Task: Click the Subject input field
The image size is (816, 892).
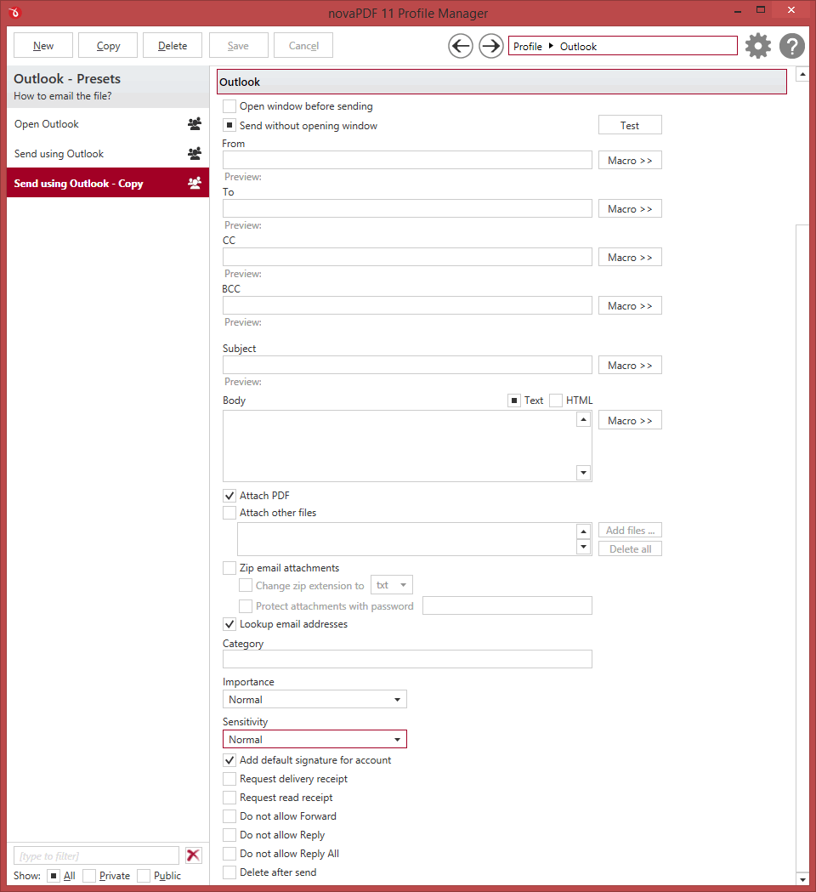Action: pos(407,365)
